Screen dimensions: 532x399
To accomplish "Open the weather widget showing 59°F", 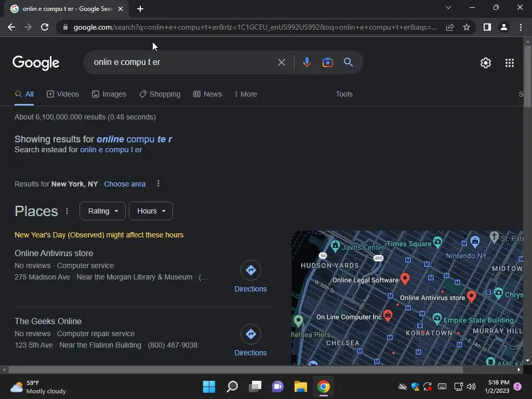I will click(38, 387).
